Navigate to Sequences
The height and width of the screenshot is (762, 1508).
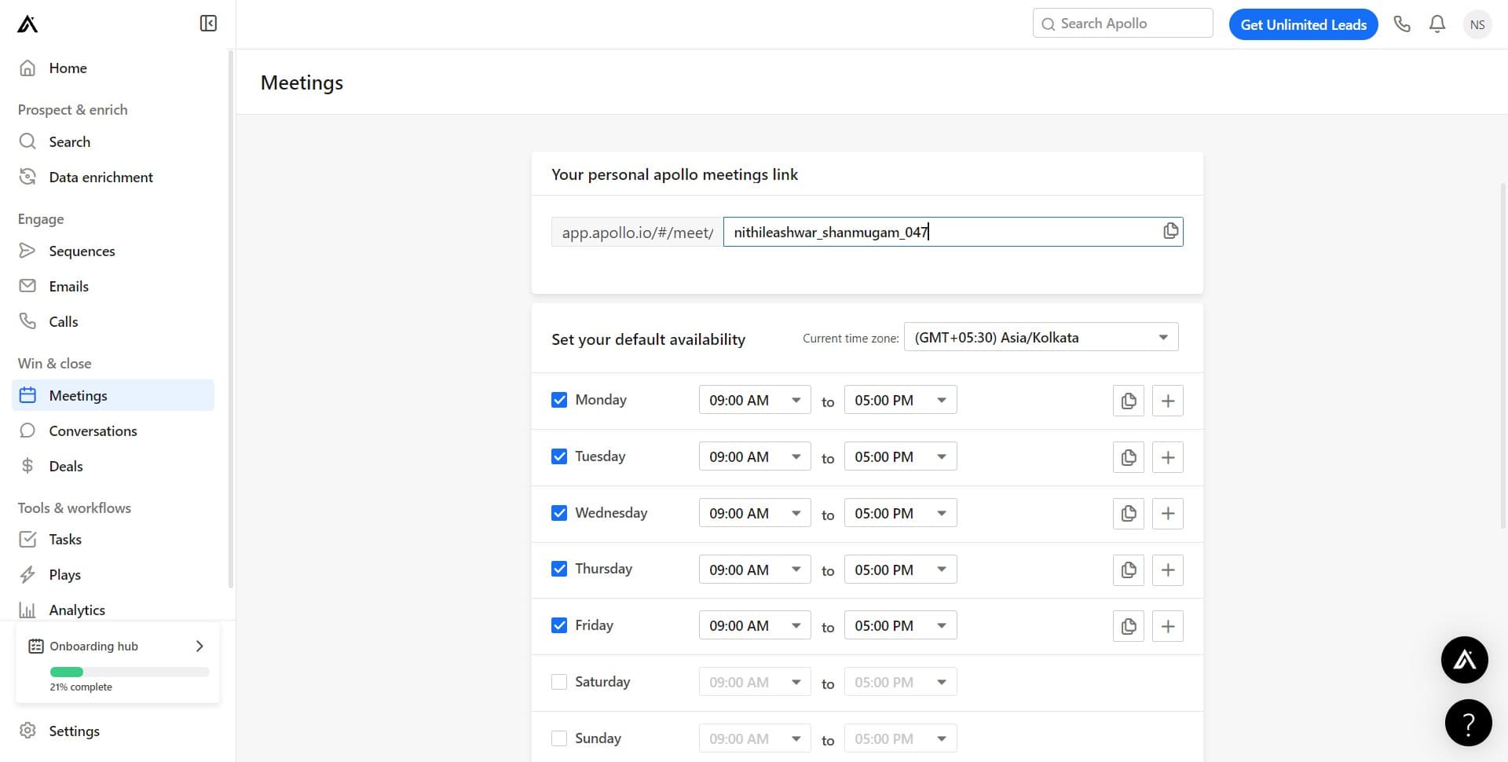113,251
